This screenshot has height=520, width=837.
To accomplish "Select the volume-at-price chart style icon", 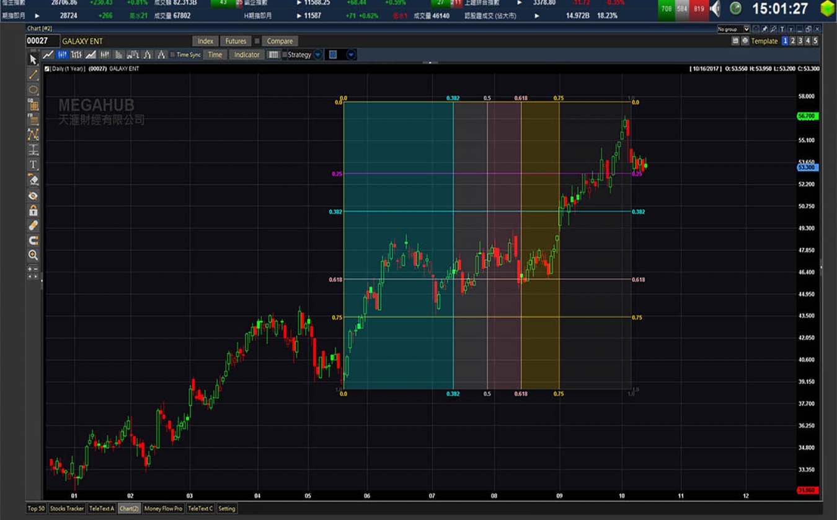I will 119,54.
